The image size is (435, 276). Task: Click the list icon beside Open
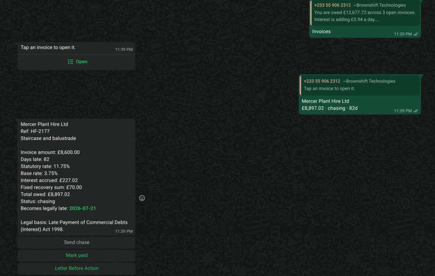point(71,62)
